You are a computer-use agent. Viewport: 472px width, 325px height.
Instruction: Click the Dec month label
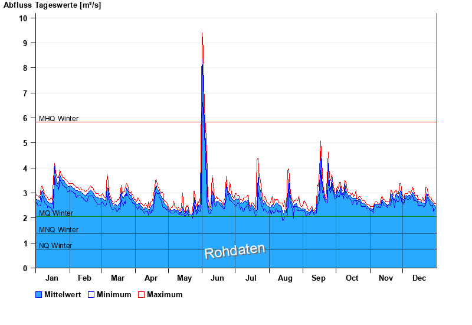pyautogui.click(x=419, y=278)
